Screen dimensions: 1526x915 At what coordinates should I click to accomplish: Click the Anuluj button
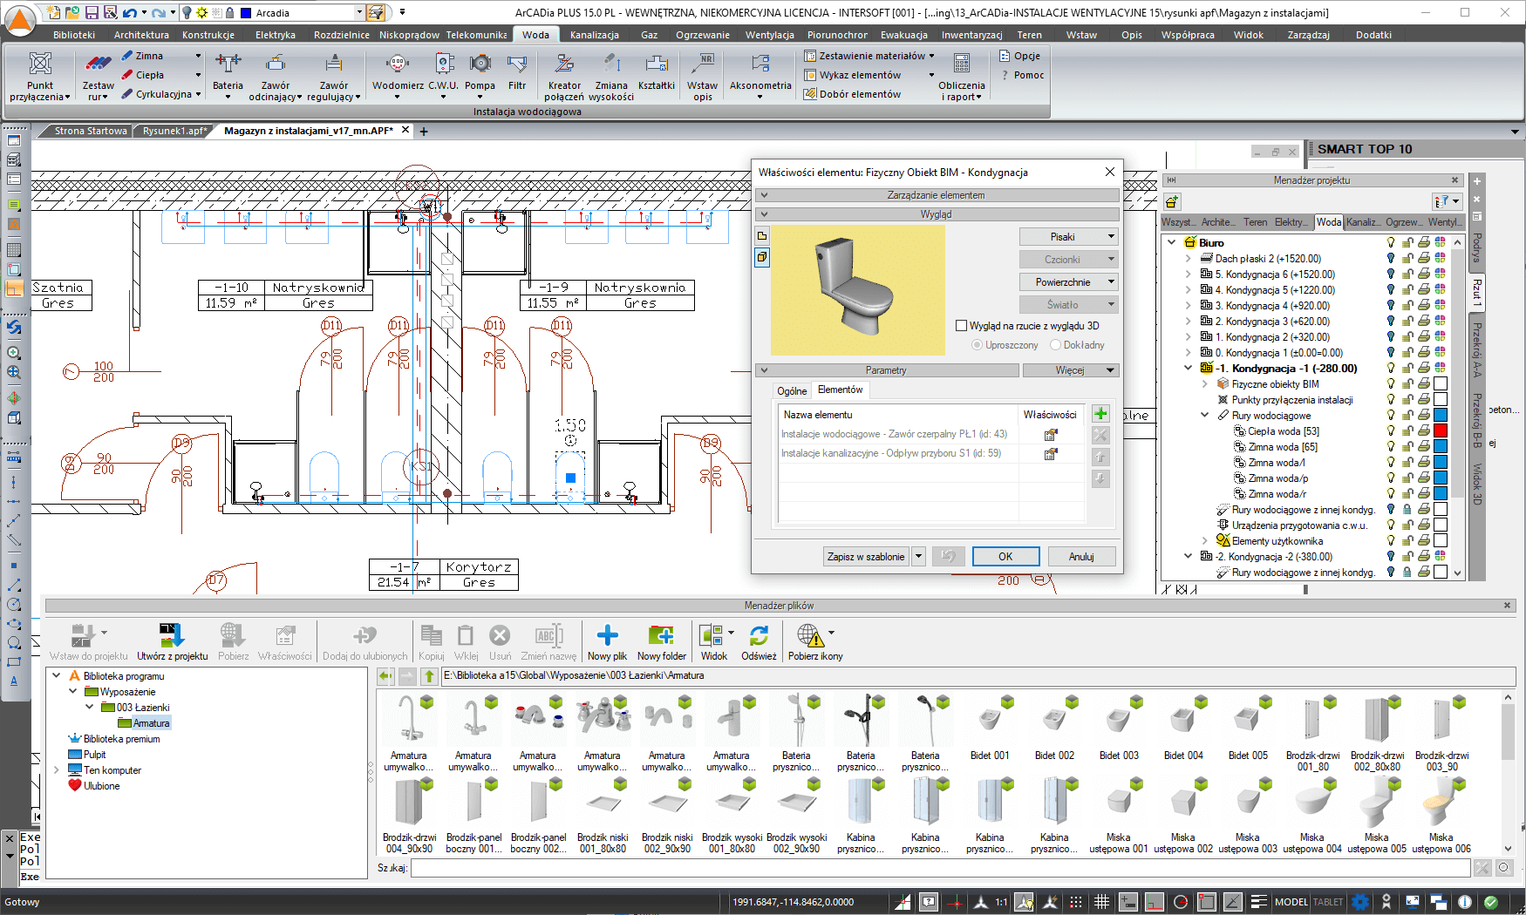(x=1081, y=557)
